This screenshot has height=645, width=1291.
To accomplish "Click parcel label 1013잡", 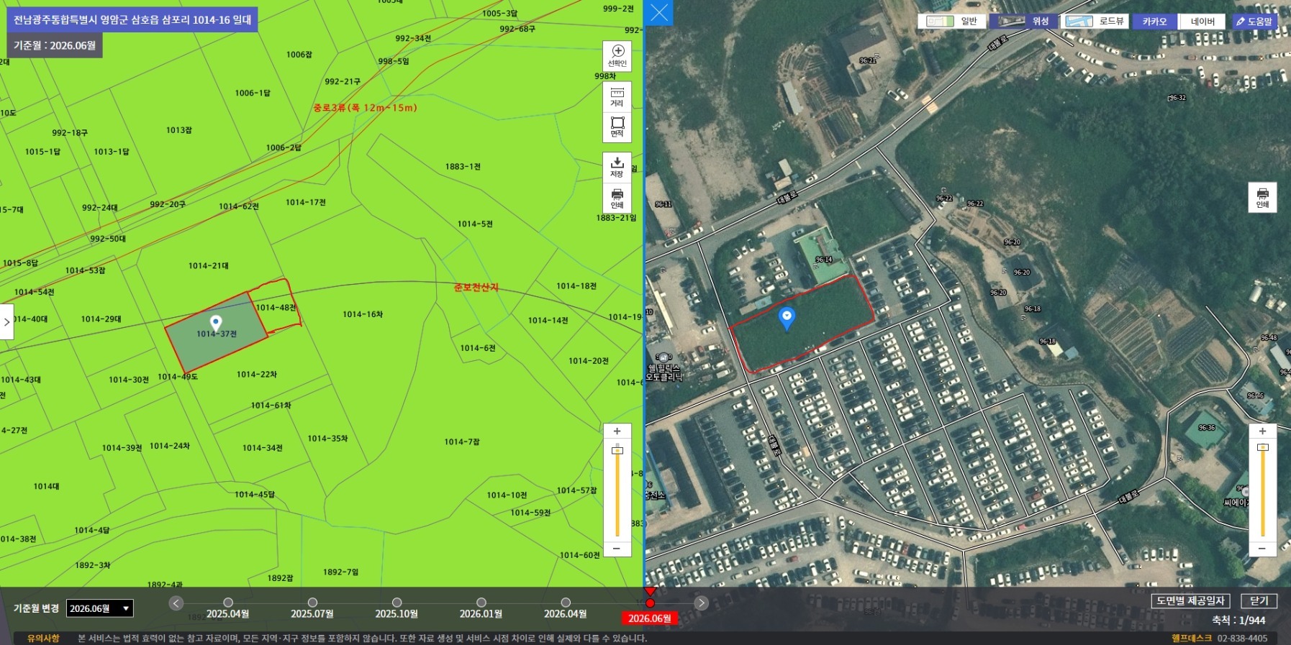I will 179,131.
